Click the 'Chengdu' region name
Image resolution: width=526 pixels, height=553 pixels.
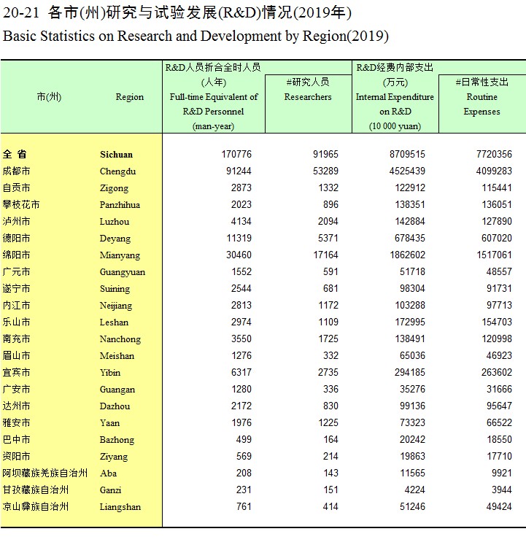click(117, 171)
